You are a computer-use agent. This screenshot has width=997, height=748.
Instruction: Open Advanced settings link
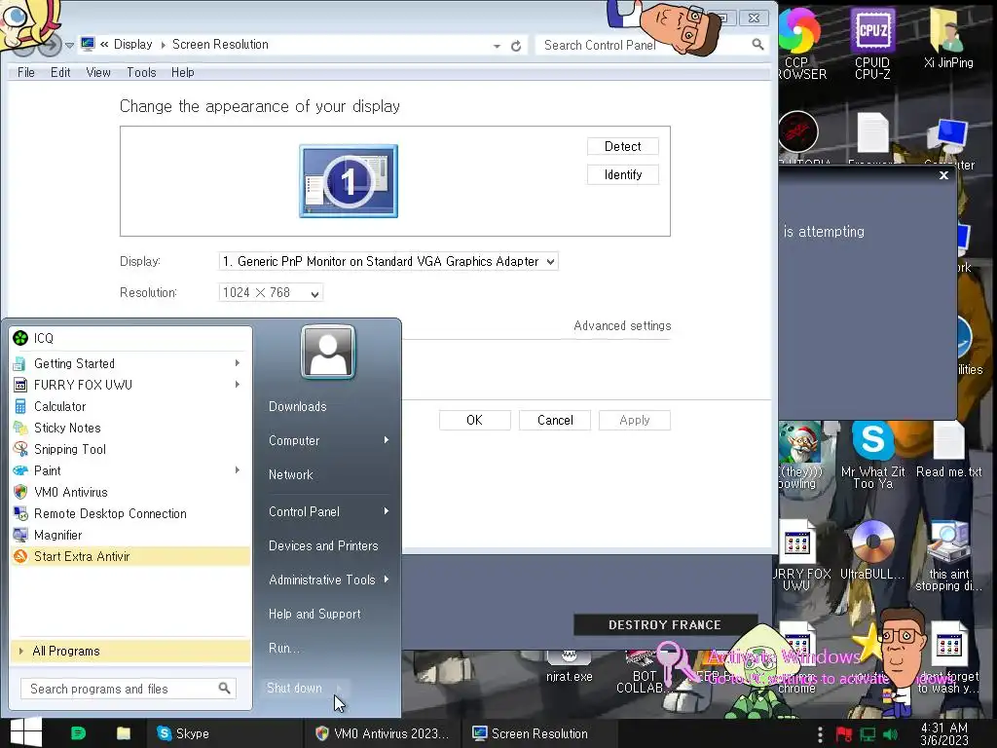622,325
